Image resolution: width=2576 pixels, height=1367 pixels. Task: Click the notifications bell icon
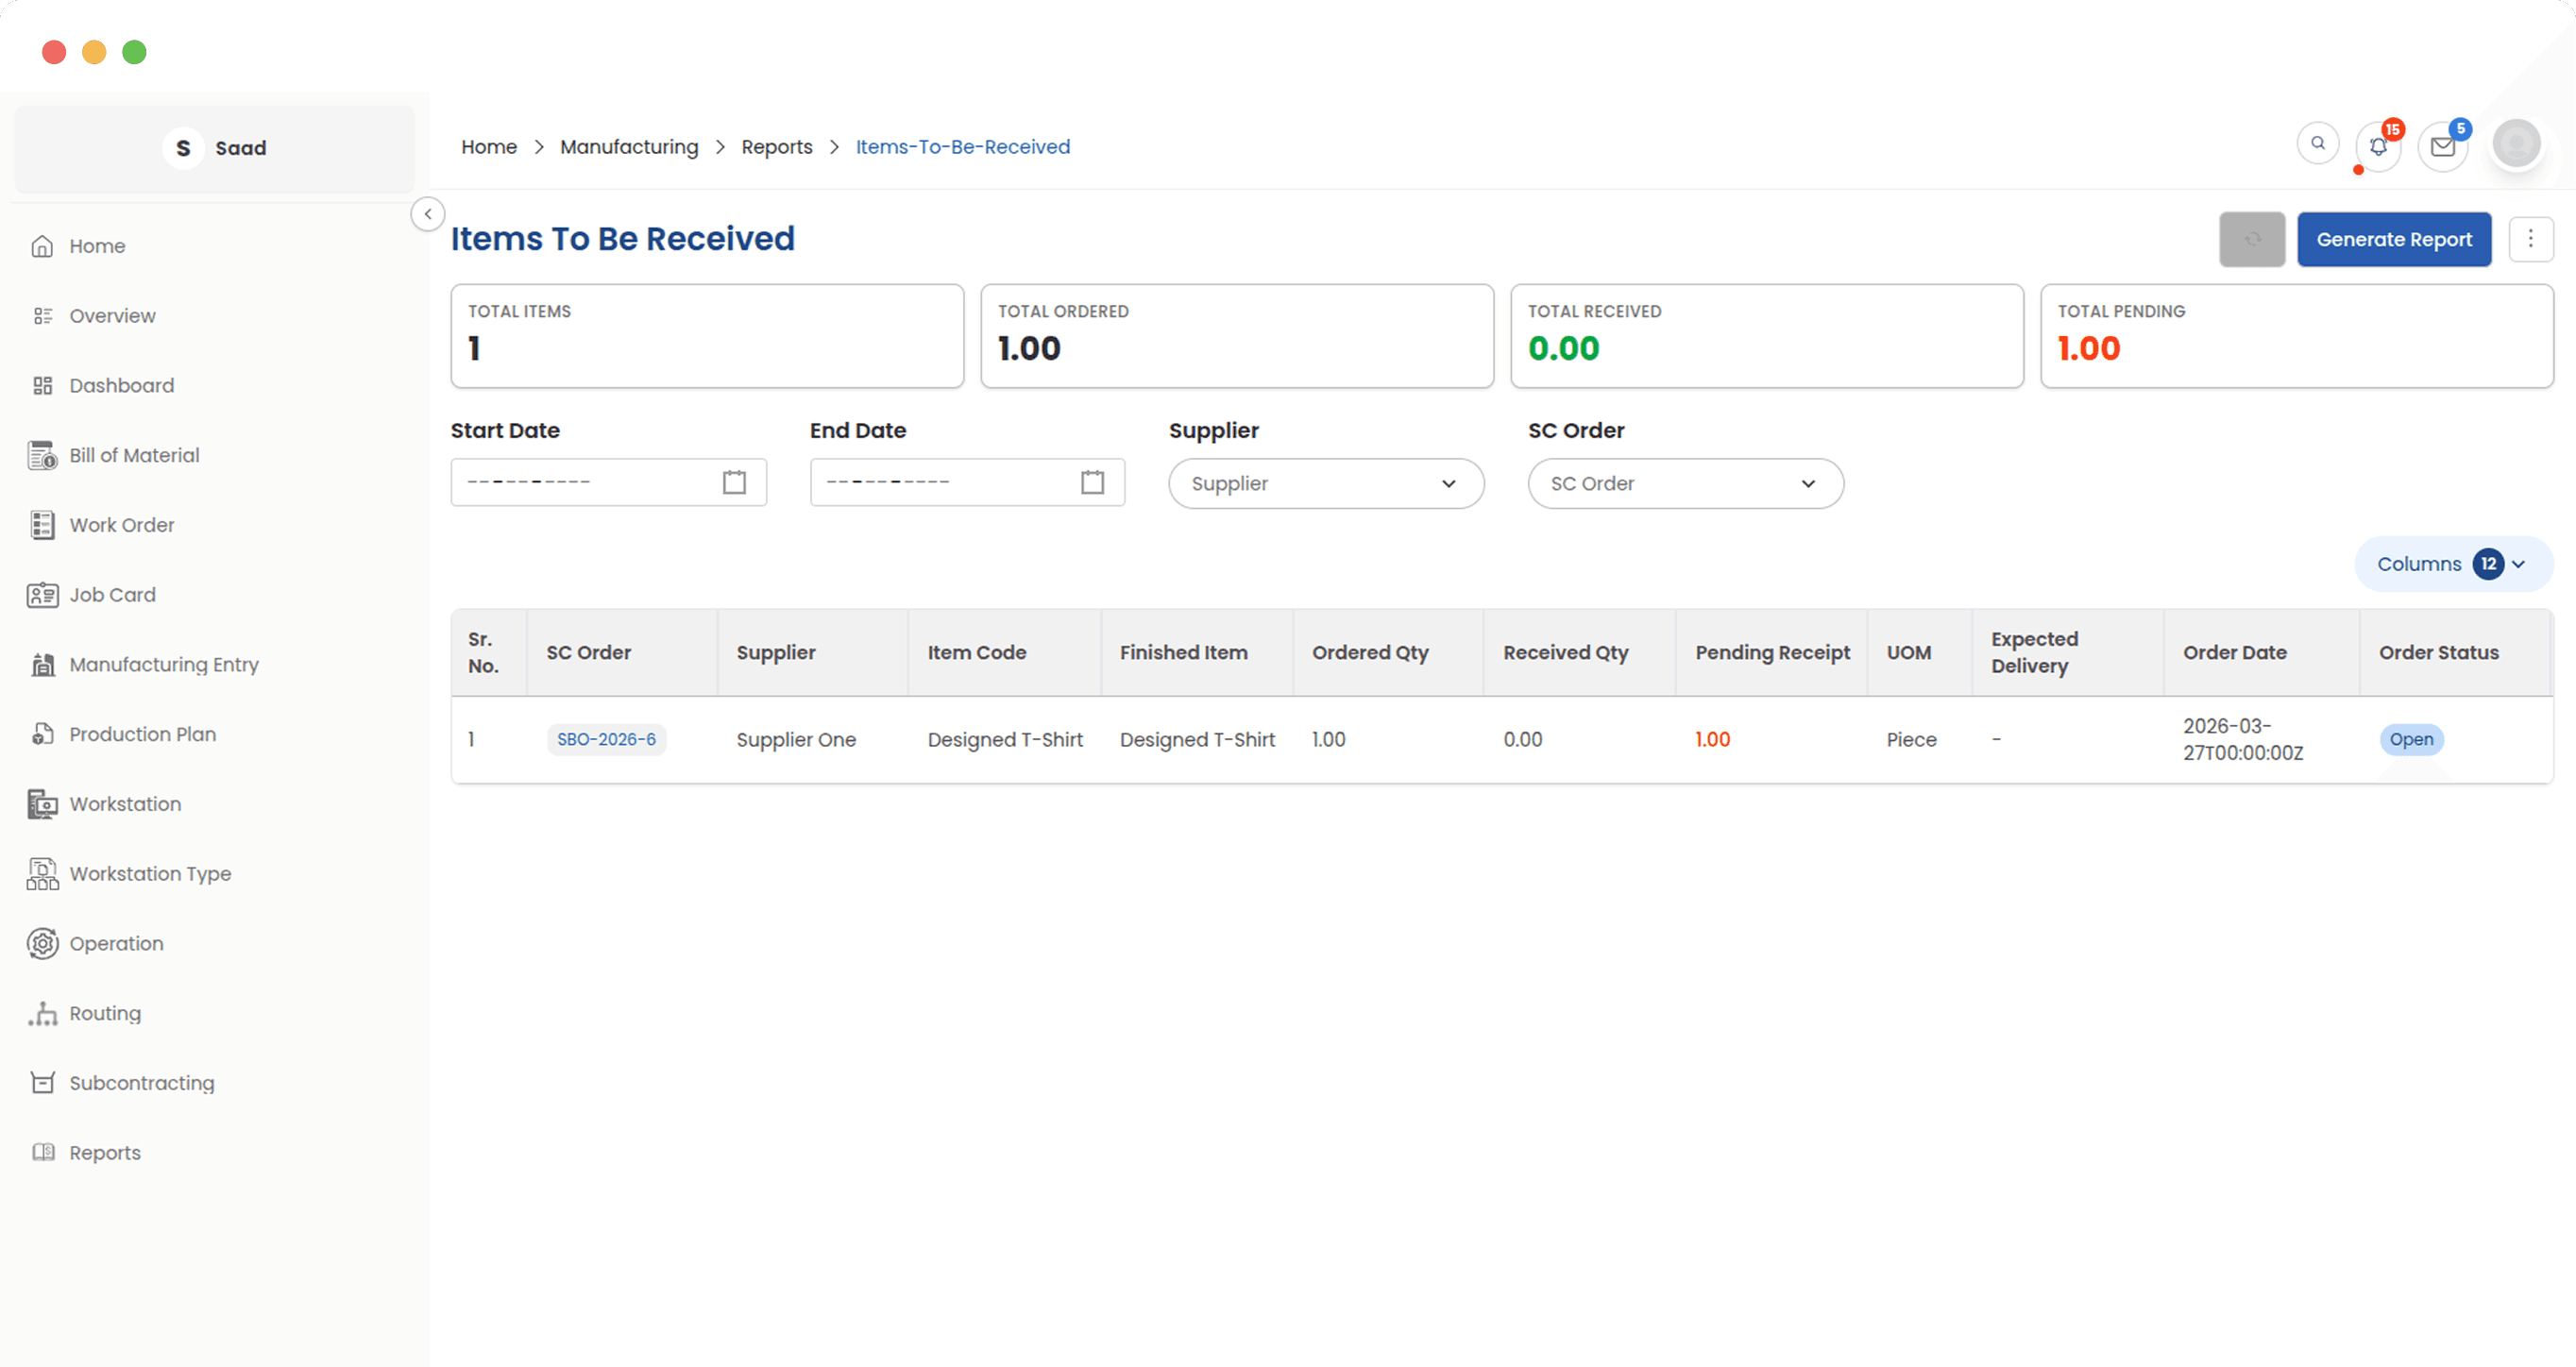[2378, 147]
